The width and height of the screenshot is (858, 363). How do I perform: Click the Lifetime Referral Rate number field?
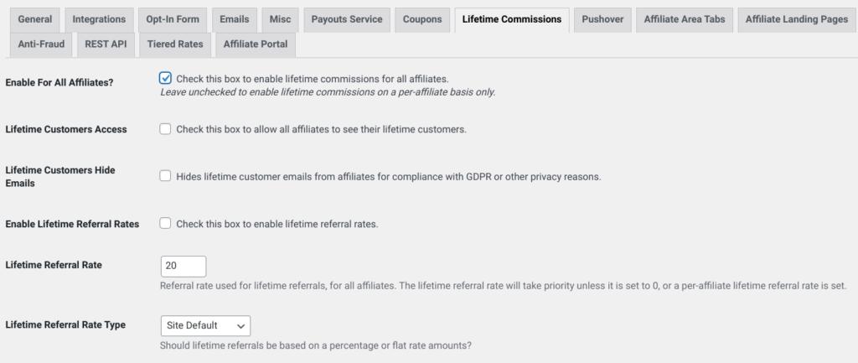183,266
